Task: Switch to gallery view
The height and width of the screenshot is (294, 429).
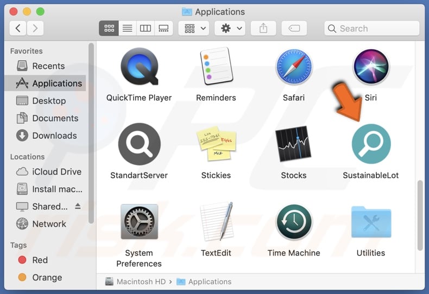Action: click(x=163, y=28)
